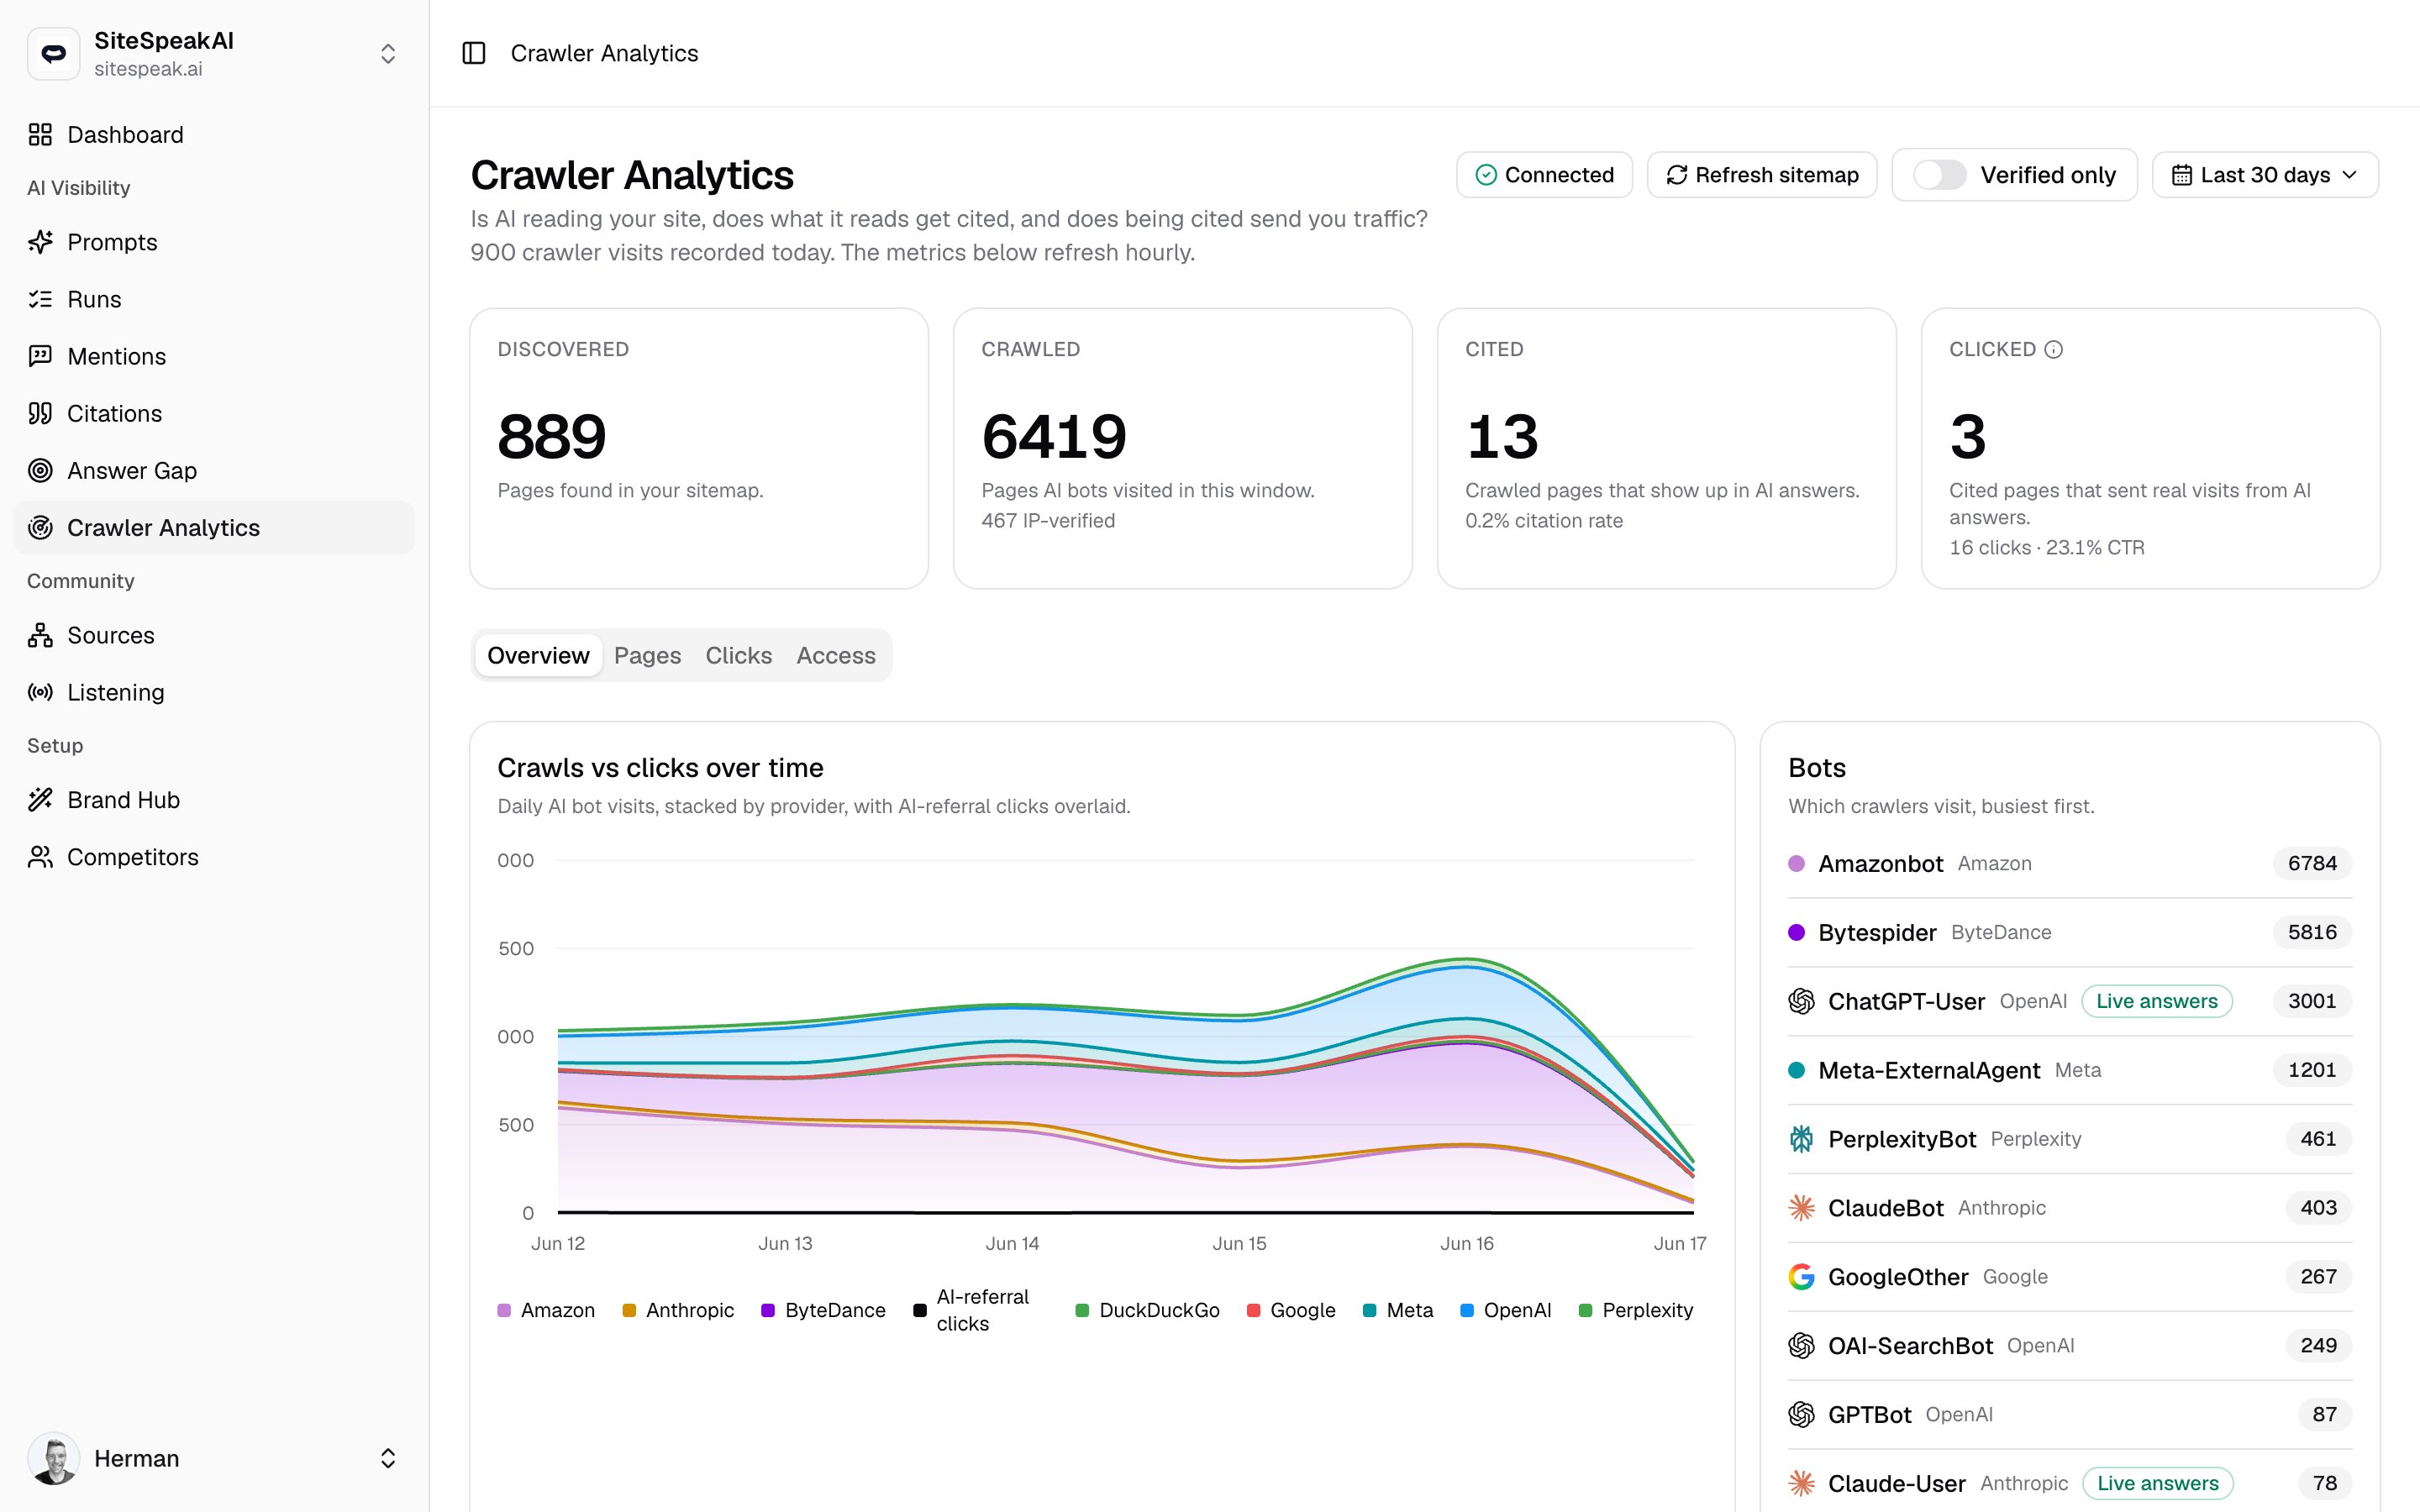Open the Competitors page link
The image size is (2420, 1512).
[214, 857]
